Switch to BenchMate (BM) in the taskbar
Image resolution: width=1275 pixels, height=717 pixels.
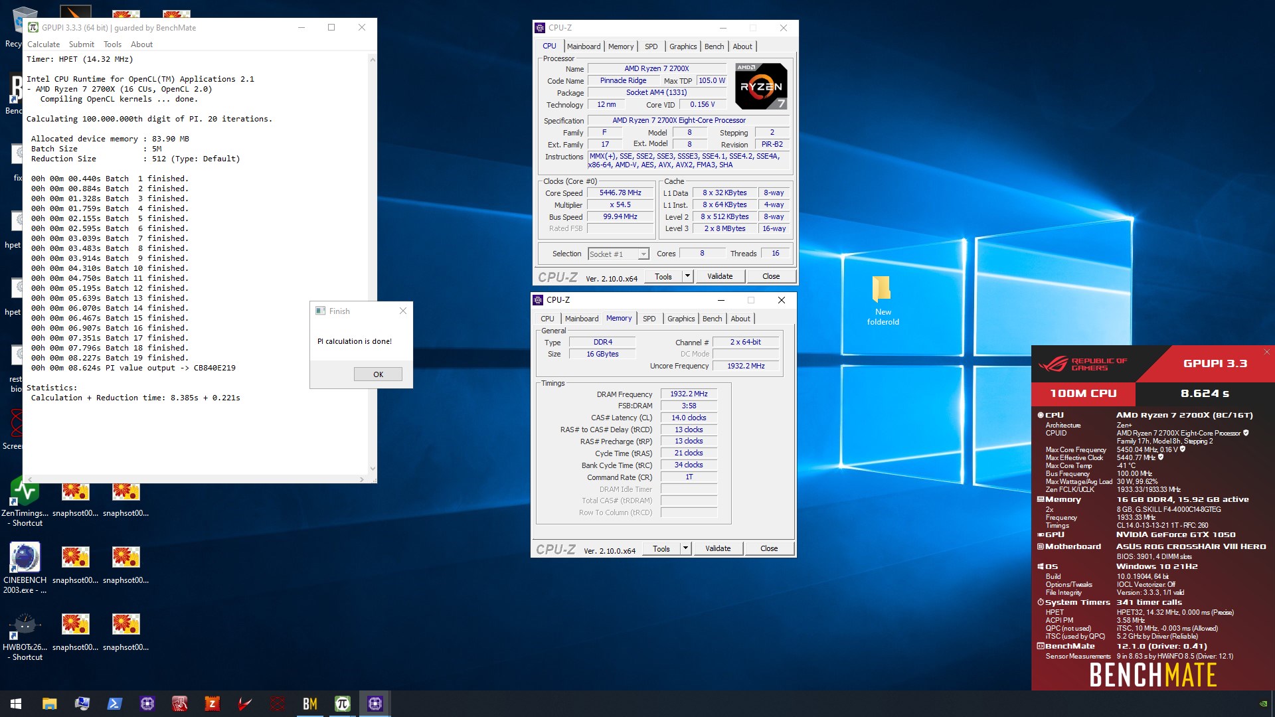[309, 704]
